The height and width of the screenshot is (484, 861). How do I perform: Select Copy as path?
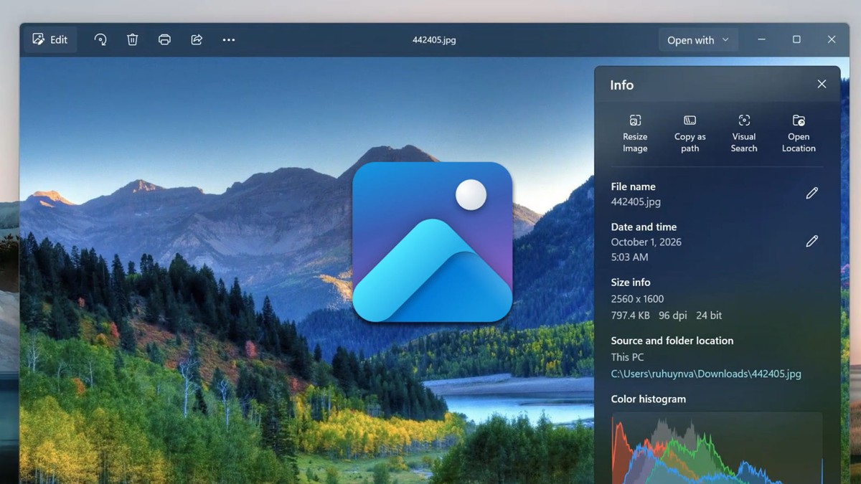coord(690,133)
